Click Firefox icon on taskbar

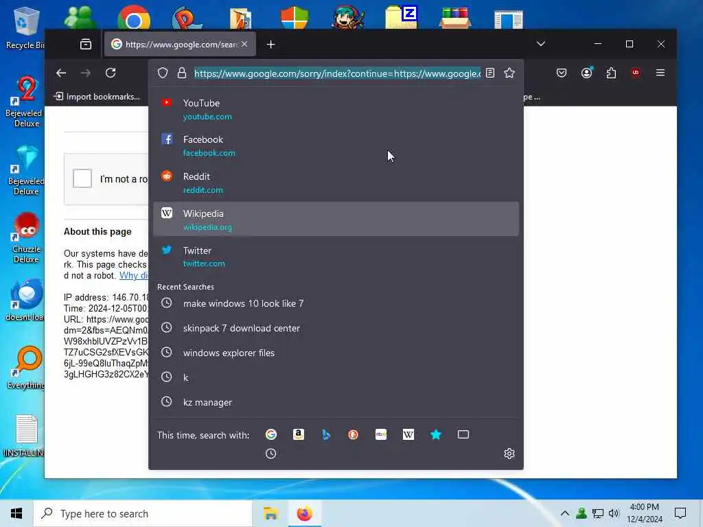coord(304,513)
